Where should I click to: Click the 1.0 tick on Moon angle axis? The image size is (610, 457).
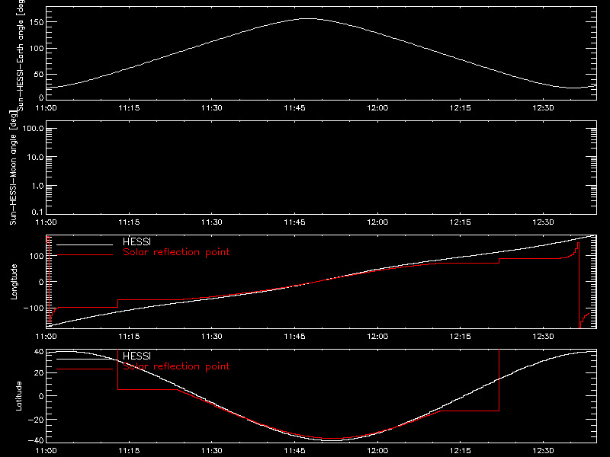tap(37, 186)
